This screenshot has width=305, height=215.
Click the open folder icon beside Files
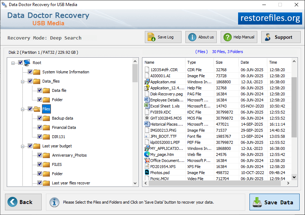37,109
